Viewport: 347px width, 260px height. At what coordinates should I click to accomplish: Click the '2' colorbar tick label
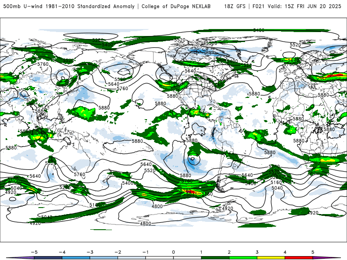[x=229, y=252]
